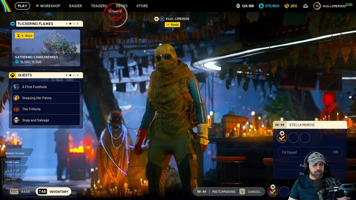Toggle the Fill Squad switch
This screenshot has height=200, width=356.
(x=310, y=152)
